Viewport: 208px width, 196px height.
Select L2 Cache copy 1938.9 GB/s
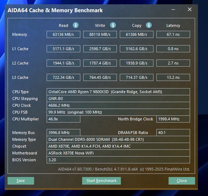click(x=137, y=63)
